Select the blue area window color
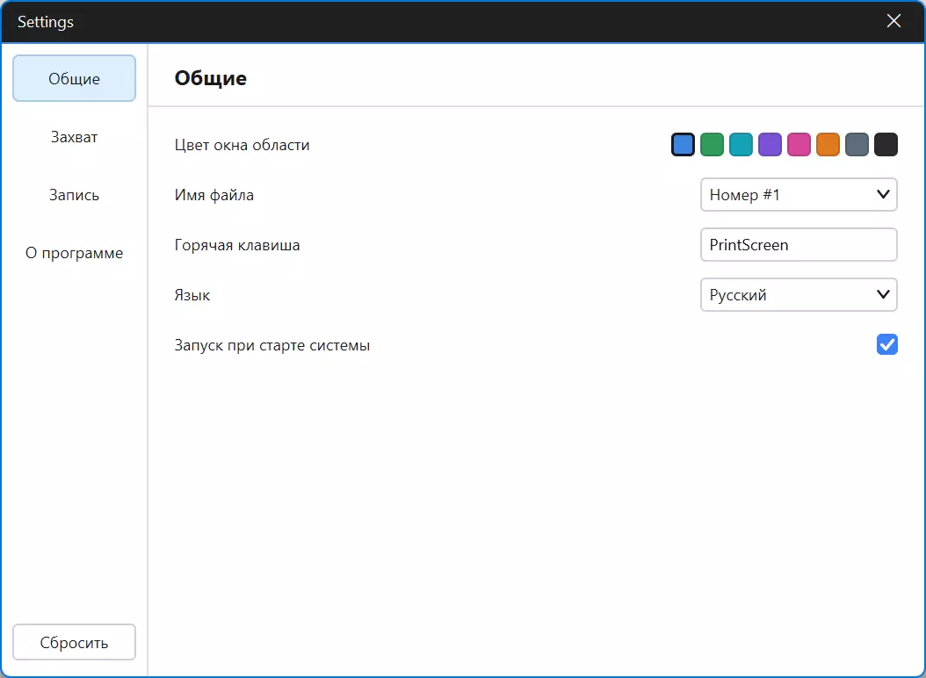 point(683,145)
